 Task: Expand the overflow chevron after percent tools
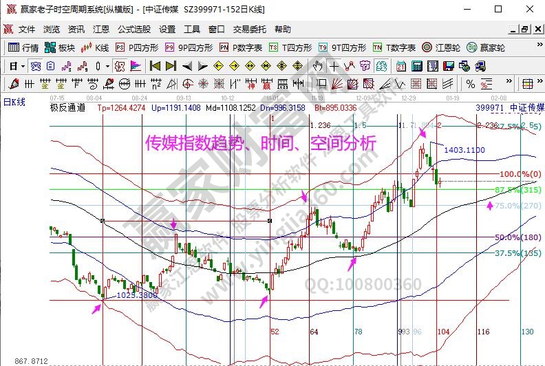pos(509,80)
